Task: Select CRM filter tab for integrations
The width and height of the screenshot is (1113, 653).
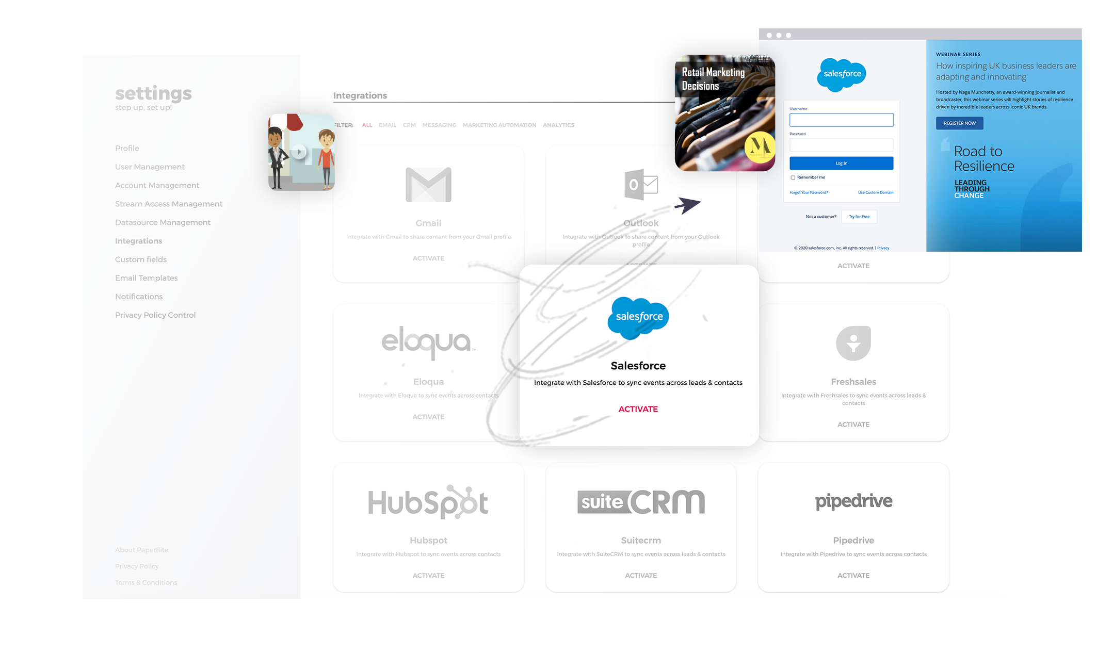Action: pyautogui.click(x=408, y=124)
